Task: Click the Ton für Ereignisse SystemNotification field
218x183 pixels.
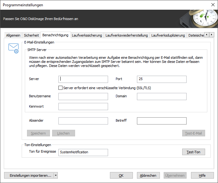Action: [83, 152]
